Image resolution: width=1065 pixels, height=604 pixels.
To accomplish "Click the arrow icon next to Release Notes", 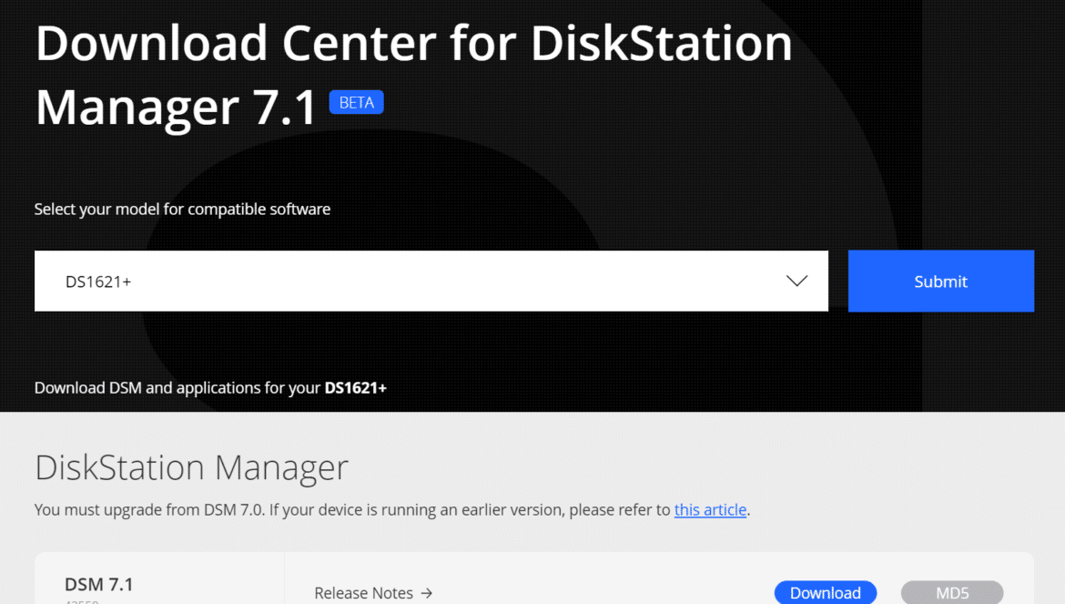I will click(x=427, y=593).
